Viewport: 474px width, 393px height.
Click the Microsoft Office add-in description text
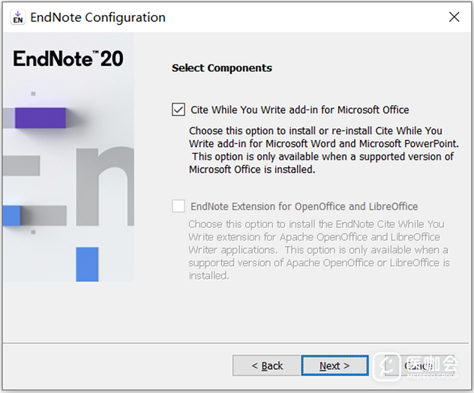(x=322, y=150)
